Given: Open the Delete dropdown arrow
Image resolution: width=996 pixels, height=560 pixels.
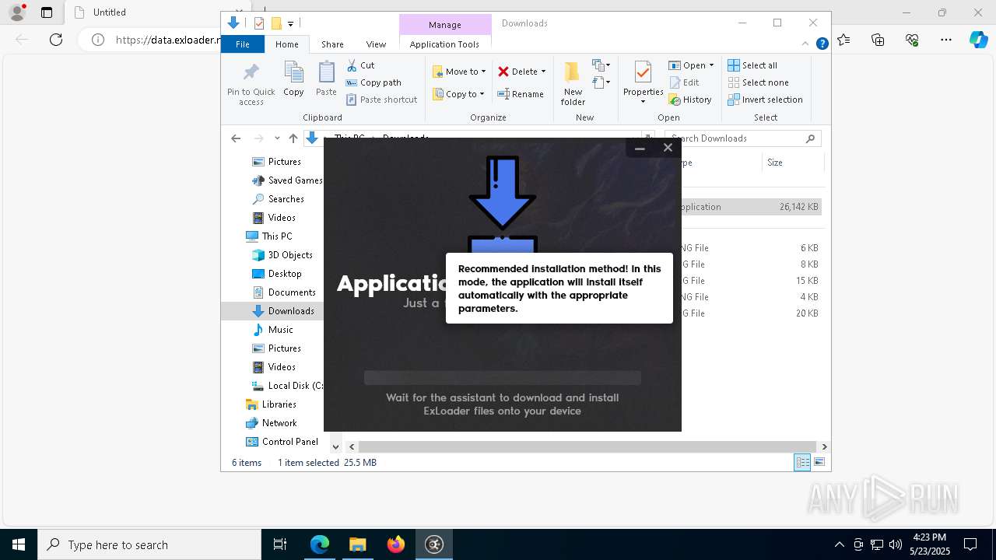Looking at the screenshot, I should pyautogui.click(x=543, y=72).
